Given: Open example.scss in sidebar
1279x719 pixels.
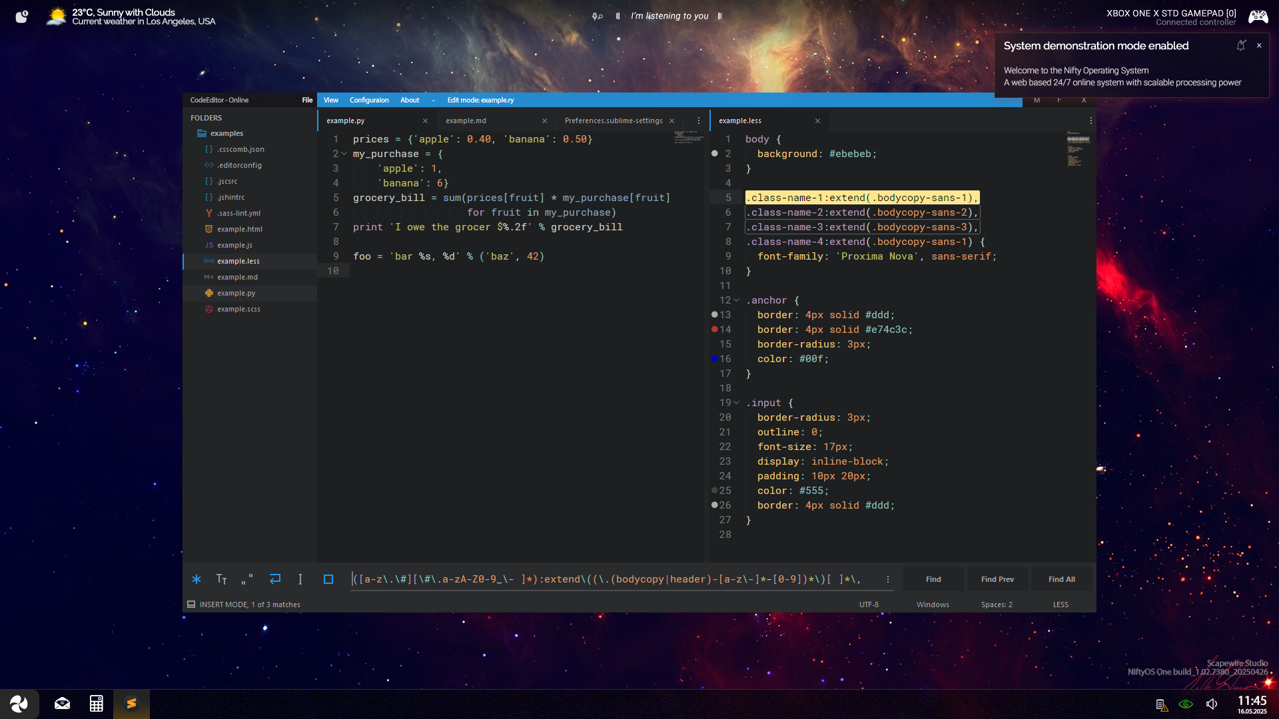Looking at the screenshot, I should pos(238,309).
